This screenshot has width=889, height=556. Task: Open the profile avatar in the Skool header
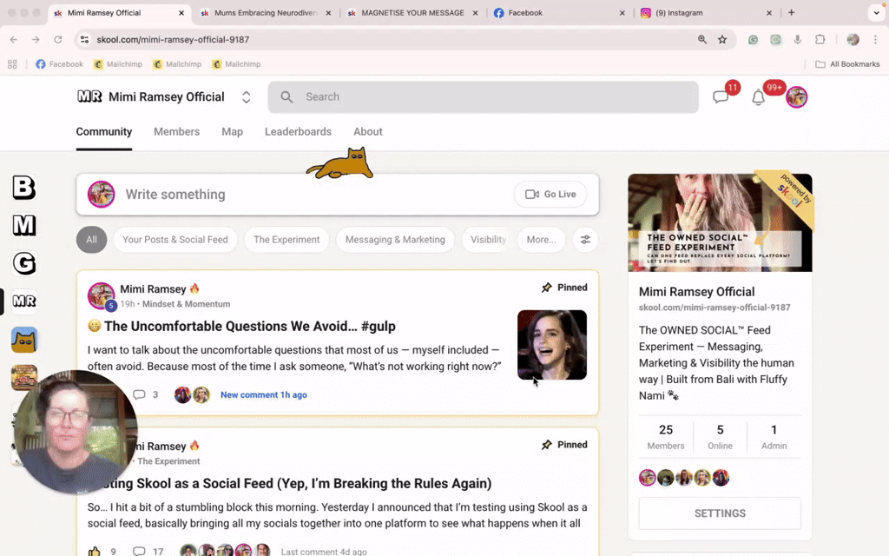pos(797,97)
